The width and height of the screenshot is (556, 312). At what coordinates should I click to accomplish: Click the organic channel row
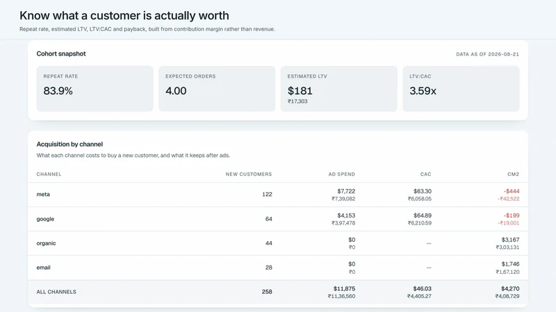[x=278, y=243]
